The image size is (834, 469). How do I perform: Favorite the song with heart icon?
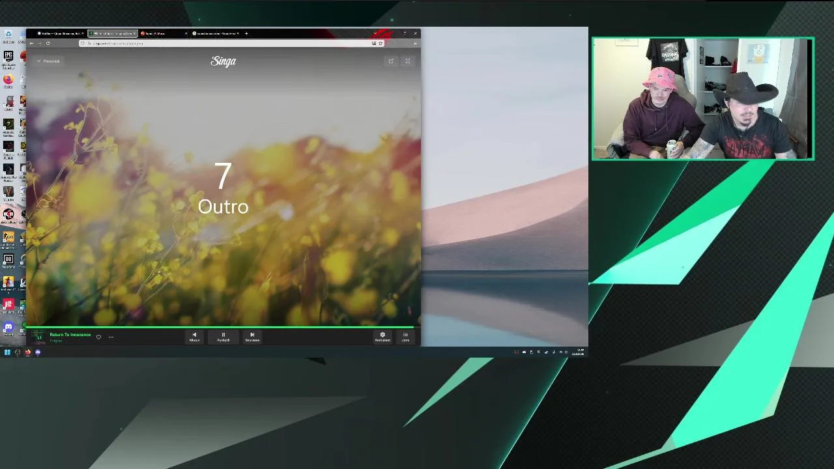pos(98,337)
